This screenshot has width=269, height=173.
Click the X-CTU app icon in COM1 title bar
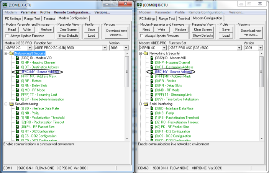[5, 5]
